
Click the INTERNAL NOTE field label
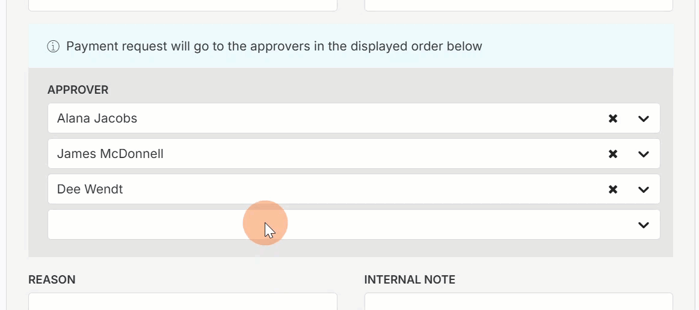tap(410, 280)
